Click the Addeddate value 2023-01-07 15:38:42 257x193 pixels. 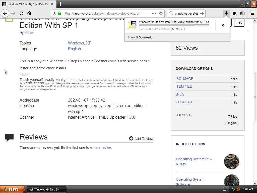click(x=87, y=100)
